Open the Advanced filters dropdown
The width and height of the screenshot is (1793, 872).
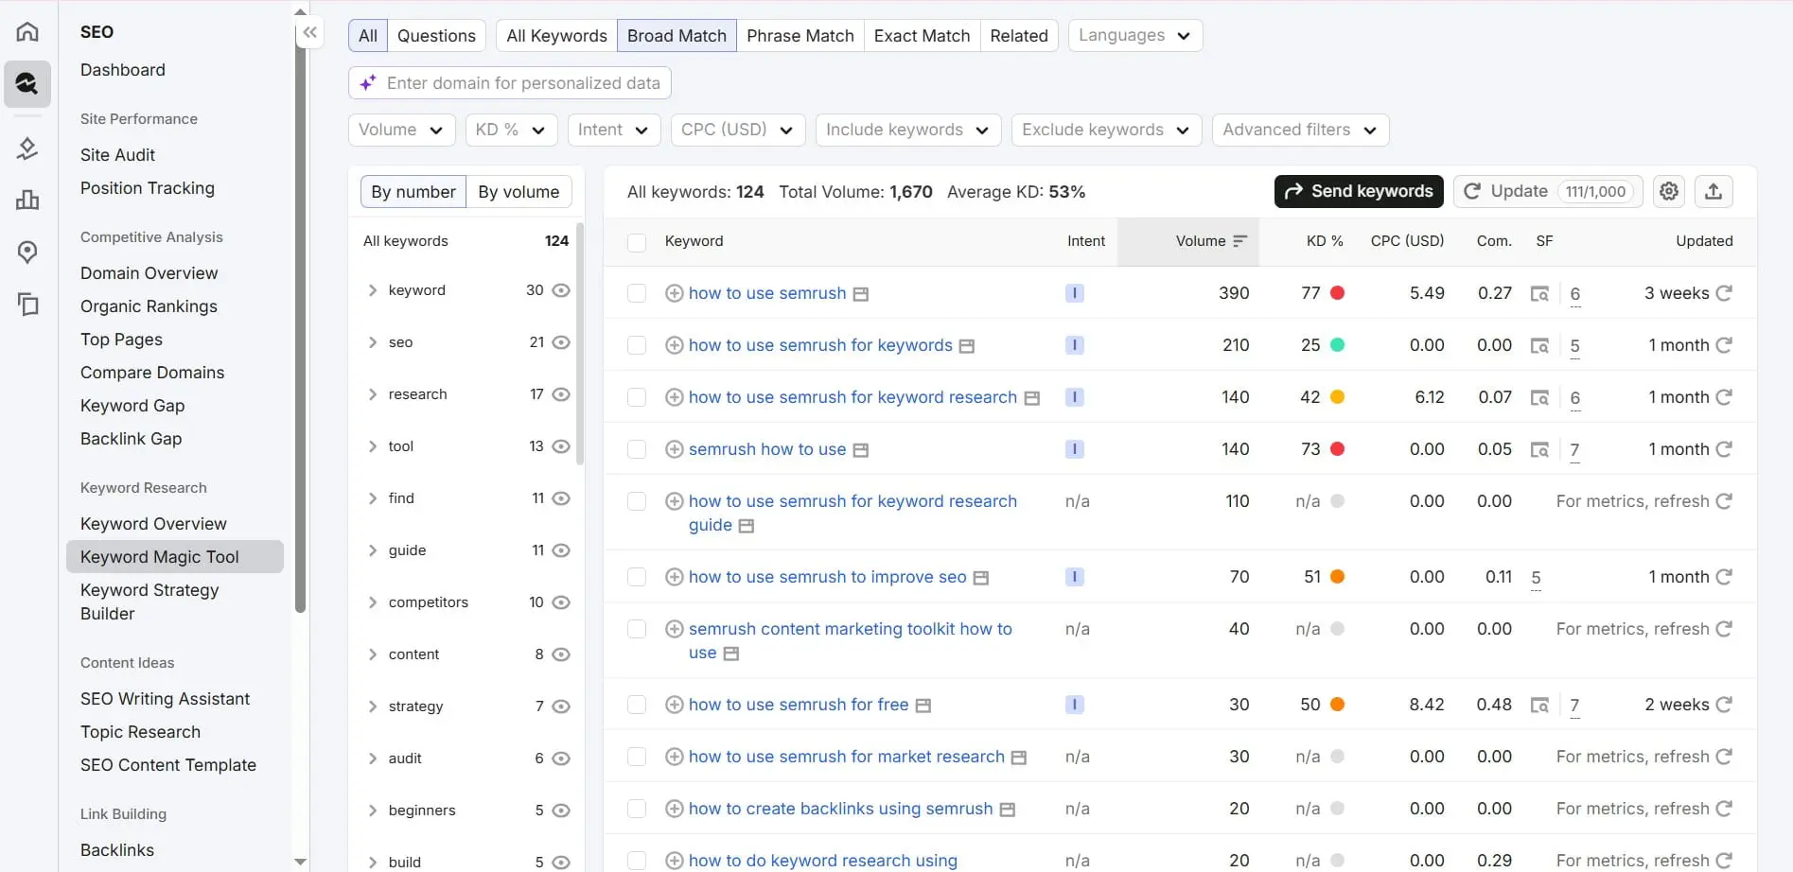1300,130
